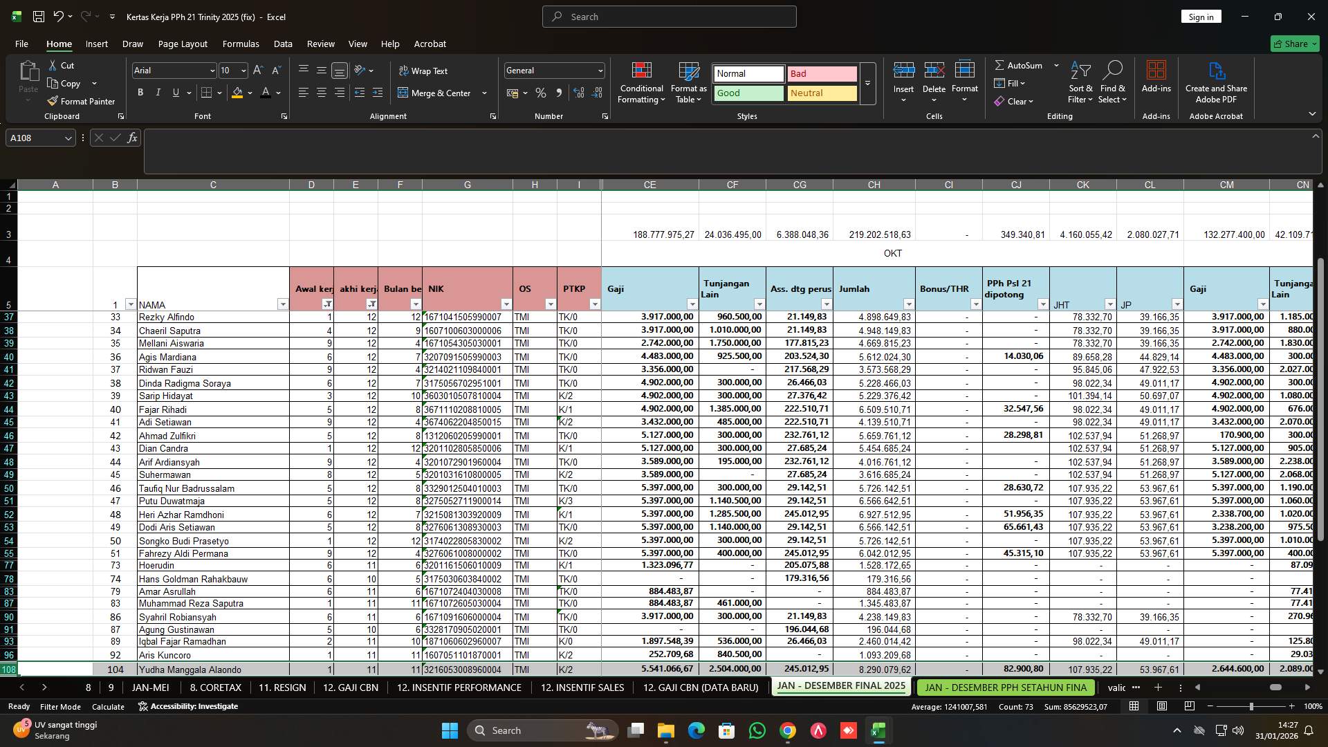The image size is (1328, 747).
Task: Click Create and Share Adobe PDF
Action: pyautogui.click(x=1216, y=82)
